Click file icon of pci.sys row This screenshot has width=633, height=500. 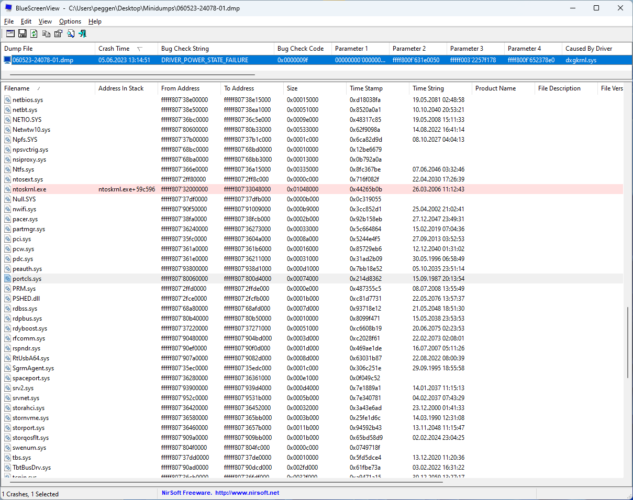8,239
